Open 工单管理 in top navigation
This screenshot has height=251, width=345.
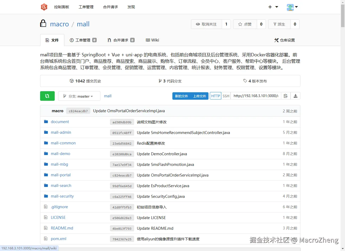click(86, 7)
